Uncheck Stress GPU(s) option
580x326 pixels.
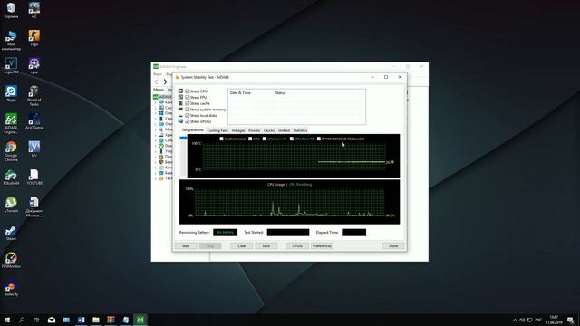point(188,121)
